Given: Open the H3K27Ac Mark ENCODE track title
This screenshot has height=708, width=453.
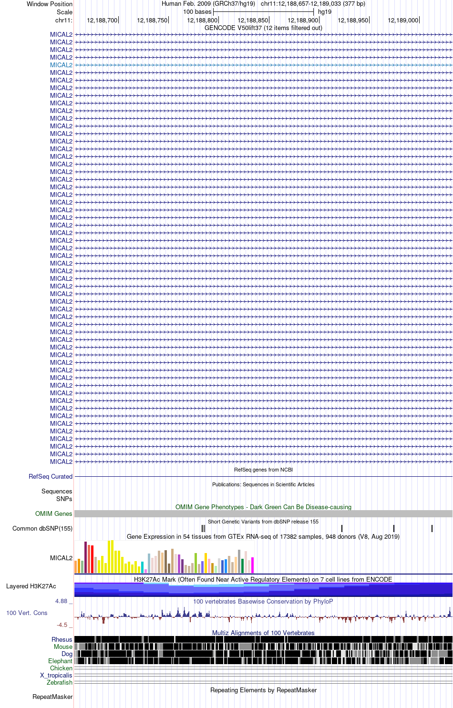Looking at the screenshot, I should point(263,579).
